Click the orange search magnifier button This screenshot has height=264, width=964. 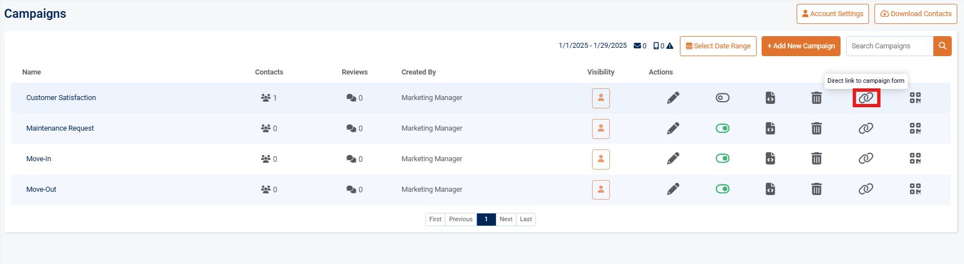tap(942, 46)
